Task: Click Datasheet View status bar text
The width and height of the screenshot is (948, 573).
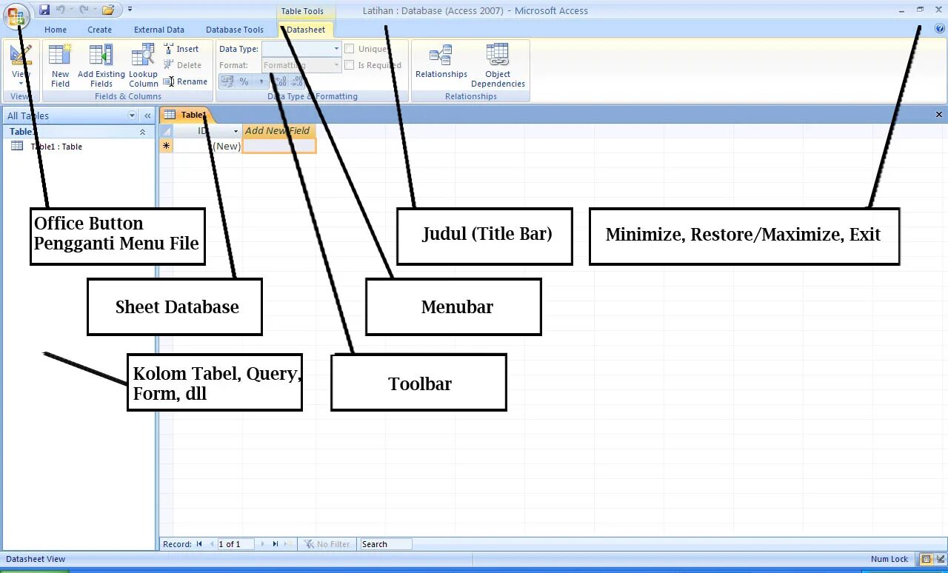Action: point(36,560)
